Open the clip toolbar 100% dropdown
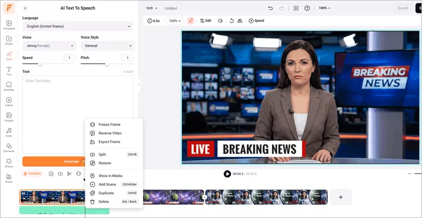The width and height of the screenshot is (422, 218). [175, 21]
